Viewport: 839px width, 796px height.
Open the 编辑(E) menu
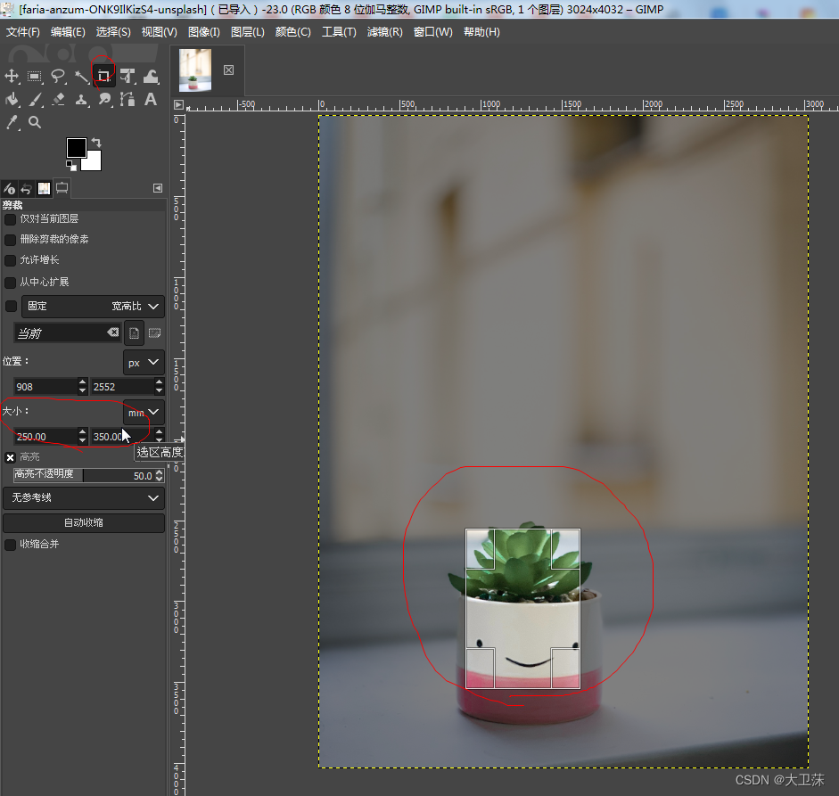pyautogui.click(x=68, y=32)
